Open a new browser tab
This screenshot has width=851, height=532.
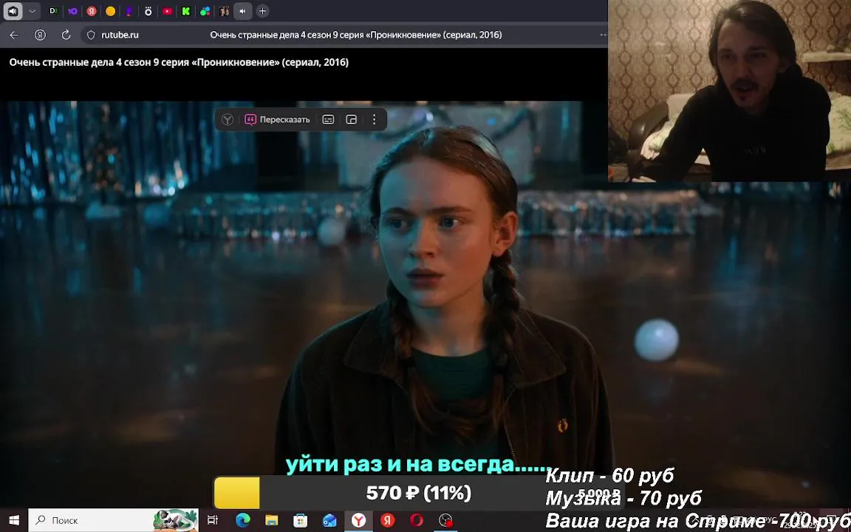262,11
